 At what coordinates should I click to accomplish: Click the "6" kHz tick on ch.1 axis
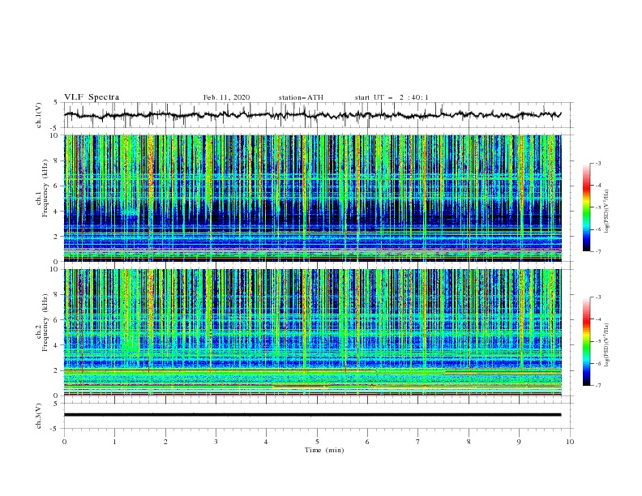pyautogui.click(x=57, y=186)
